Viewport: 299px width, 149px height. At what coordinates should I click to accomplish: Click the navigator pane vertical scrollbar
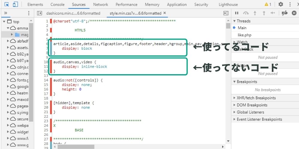point(31,72)
